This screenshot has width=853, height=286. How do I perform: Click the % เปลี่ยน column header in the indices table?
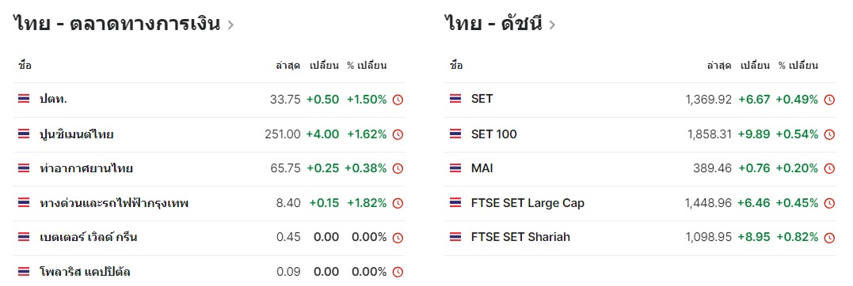(x=798, y=66)
